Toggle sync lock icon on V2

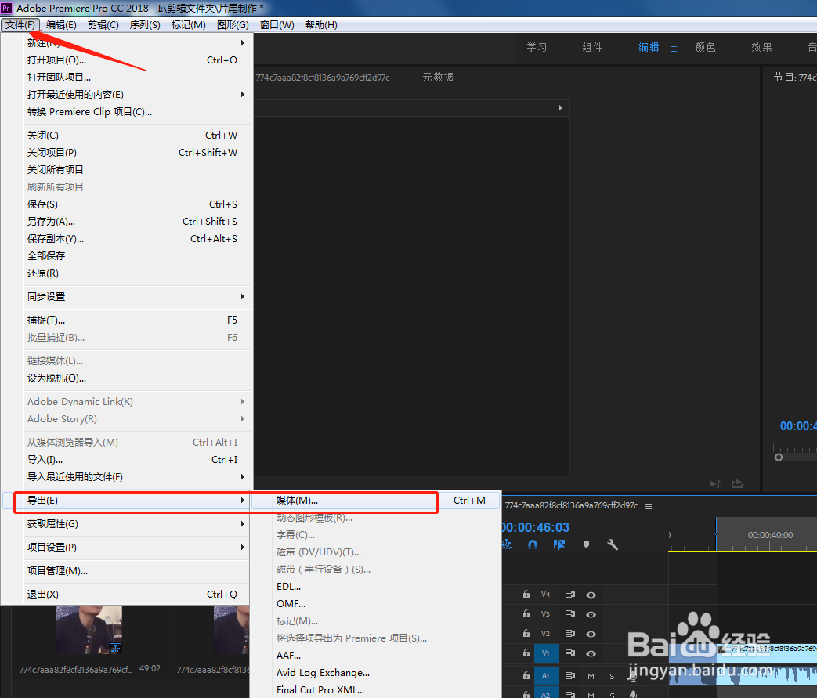point(570,633)
